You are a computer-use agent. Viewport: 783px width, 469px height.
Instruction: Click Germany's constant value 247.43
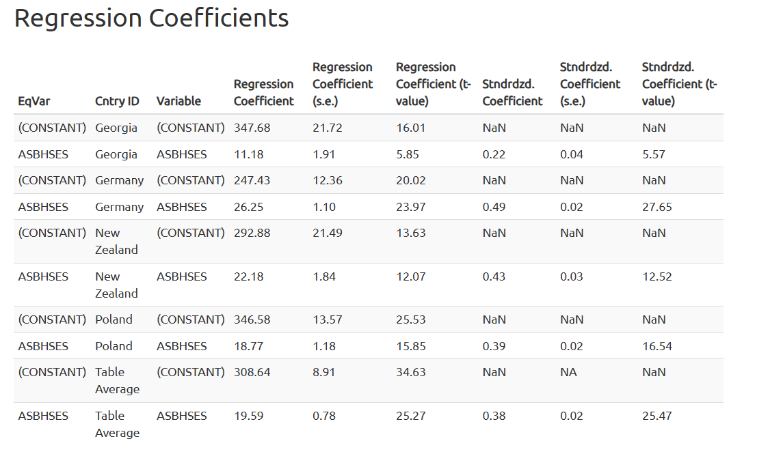tap(252, 180)
